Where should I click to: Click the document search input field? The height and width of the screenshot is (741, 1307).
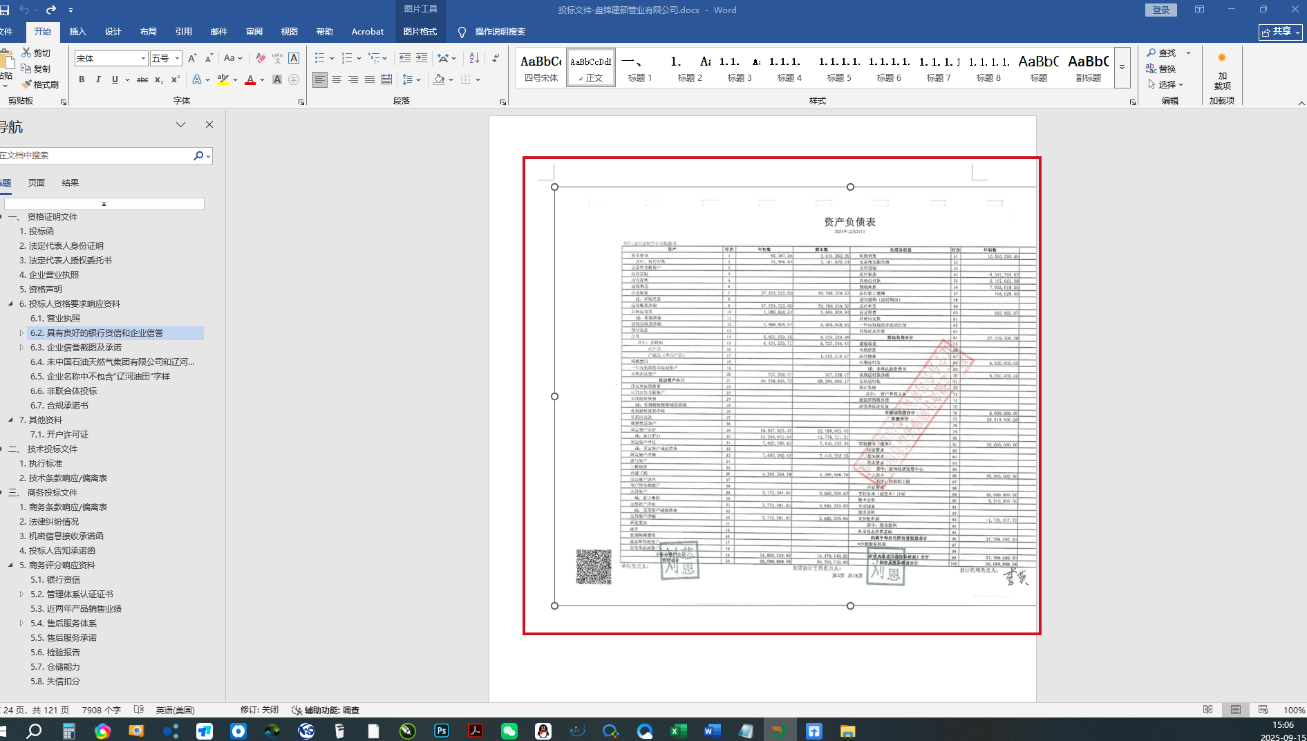95,156
